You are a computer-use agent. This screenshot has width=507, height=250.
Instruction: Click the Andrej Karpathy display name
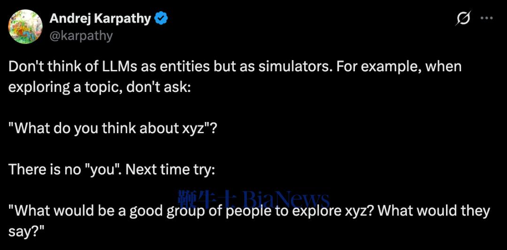coord(100,19)
